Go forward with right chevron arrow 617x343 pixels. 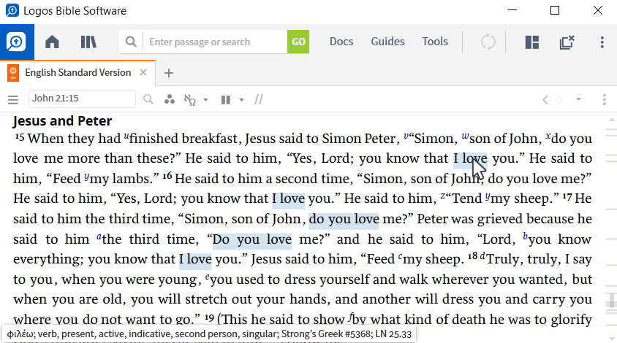[560, 100]
